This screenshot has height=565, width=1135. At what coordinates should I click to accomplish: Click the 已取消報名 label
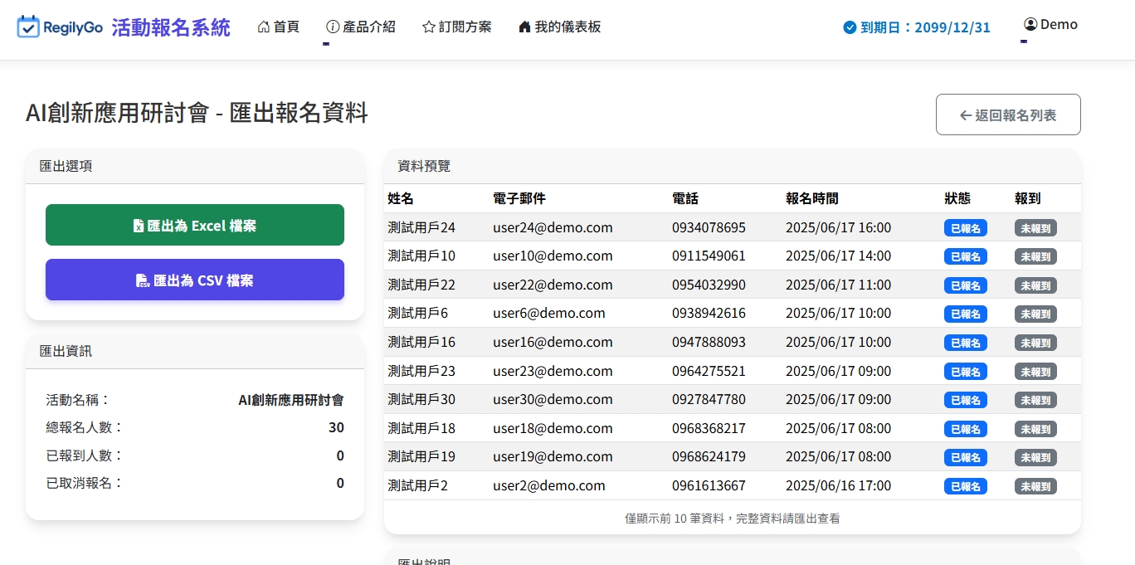pyautogui.click(x=84, y=483)
